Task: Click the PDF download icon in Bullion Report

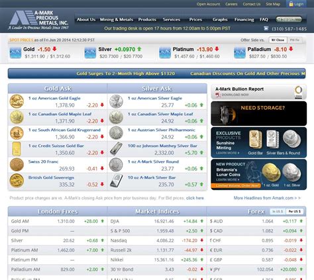Action: pyautogui.click(x=218, y=95)
